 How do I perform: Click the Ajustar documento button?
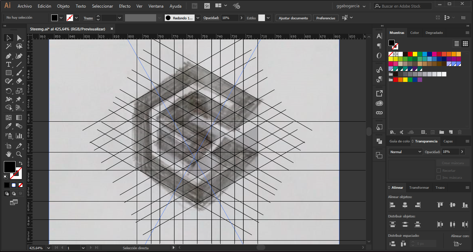coord(293,18)
